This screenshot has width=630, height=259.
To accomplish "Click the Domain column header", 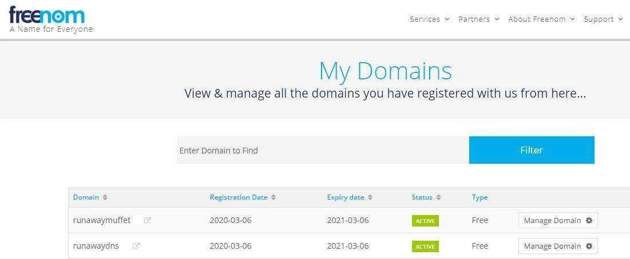I will coord(86,197).
